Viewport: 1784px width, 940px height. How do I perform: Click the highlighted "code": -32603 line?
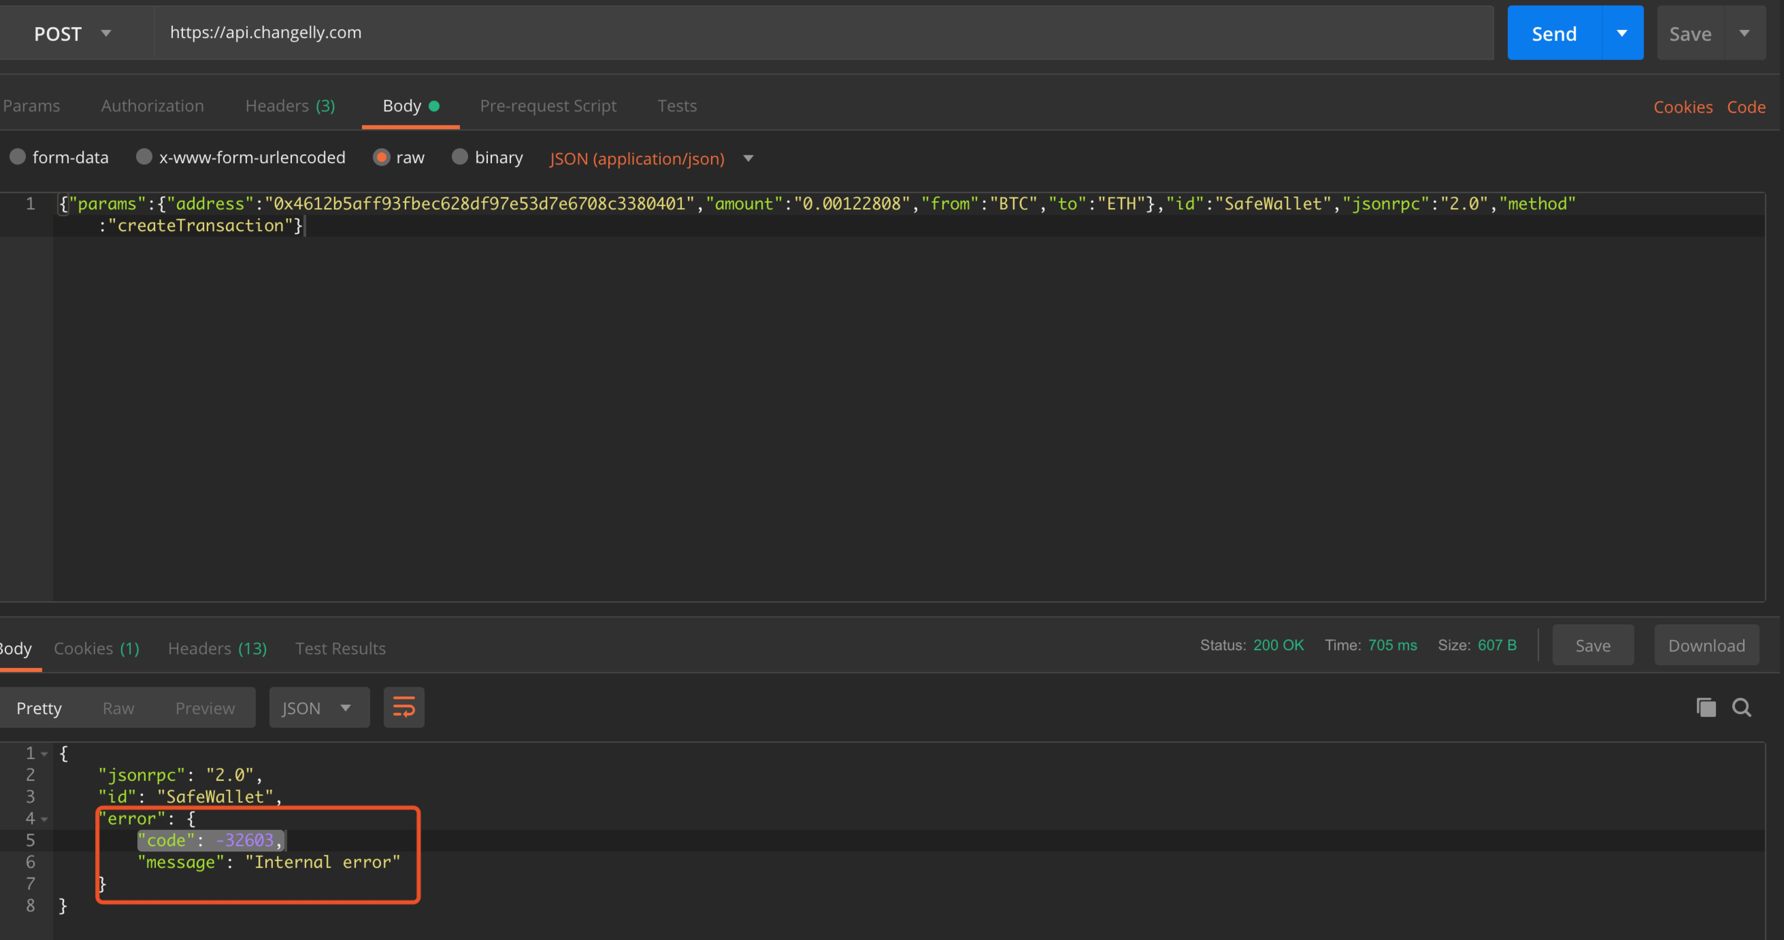tap(211, 840)
